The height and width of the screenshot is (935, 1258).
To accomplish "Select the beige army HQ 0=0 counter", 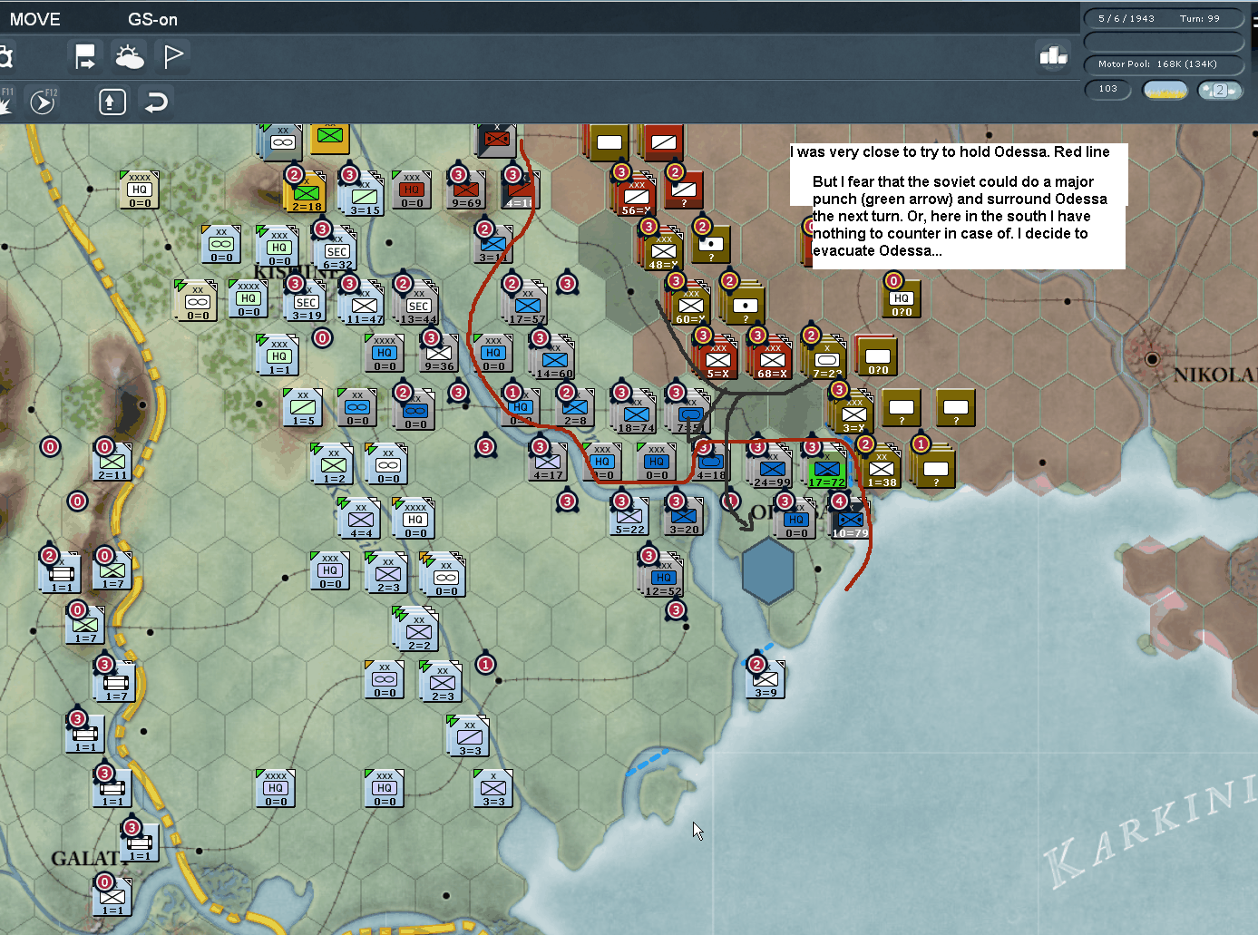I will (140, 190).
